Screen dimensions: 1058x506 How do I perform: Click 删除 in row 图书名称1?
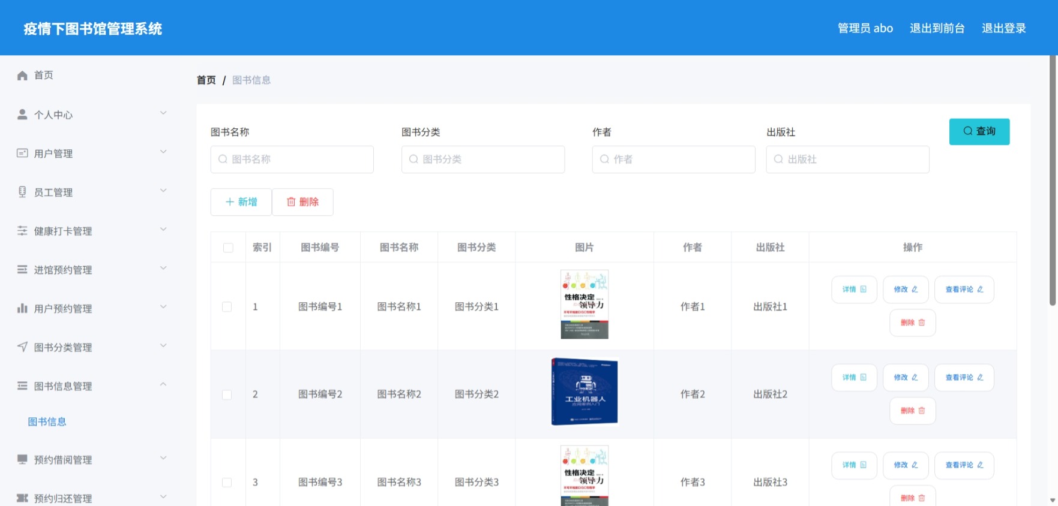pyautogui.click(x=913, y=323)
